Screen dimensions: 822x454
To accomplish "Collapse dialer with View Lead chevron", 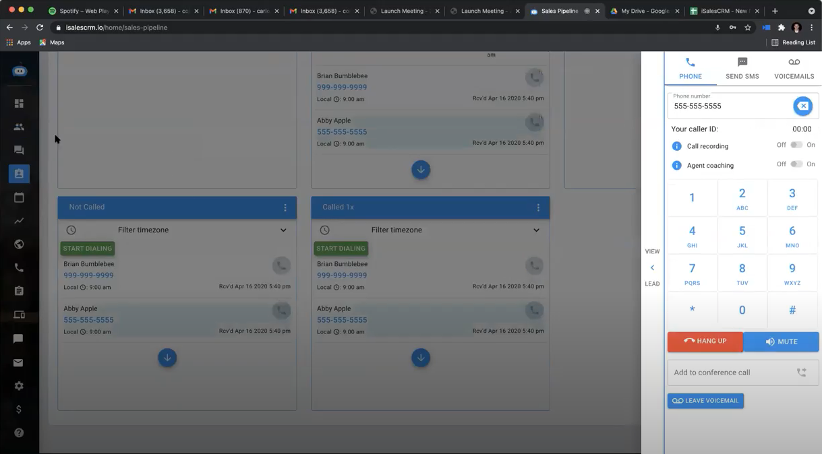I will coord(652,268).
